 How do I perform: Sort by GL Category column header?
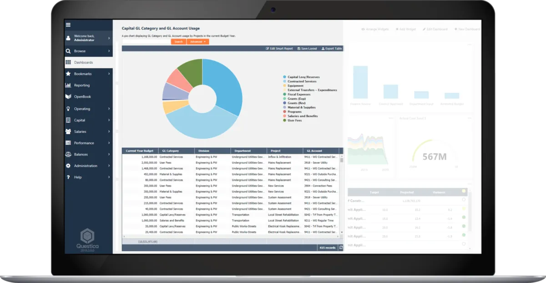[x=176, y=151]
